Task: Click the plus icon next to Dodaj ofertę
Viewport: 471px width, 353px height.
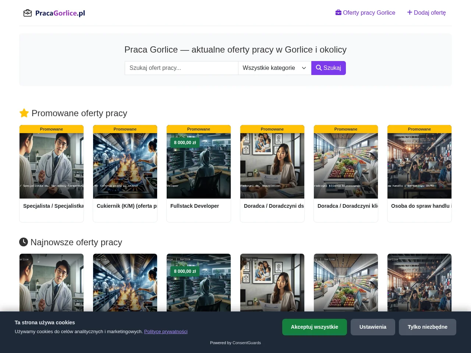Action: tap(410, 13)
